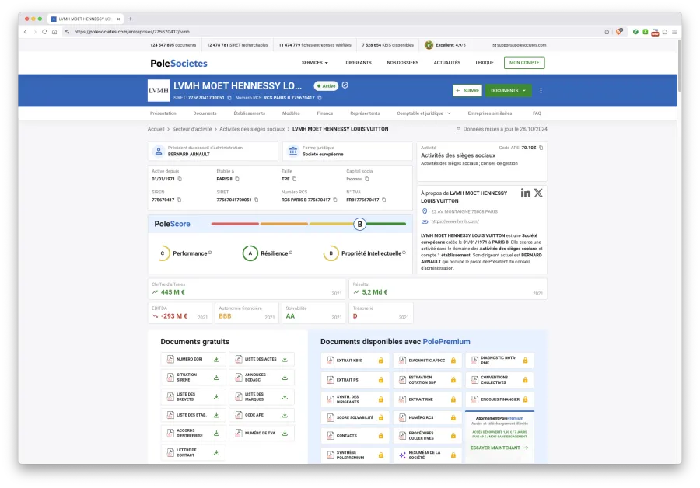
Task: Click the Propriété Intellectuelle B score circle
Action: (x=331, y=253)
